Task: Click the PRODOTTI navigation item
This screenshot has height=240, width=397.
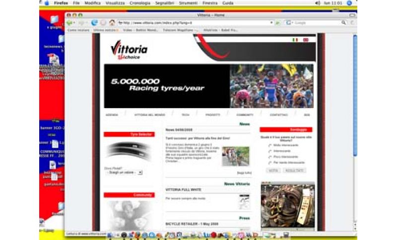Action: click(x=213, y=115)
